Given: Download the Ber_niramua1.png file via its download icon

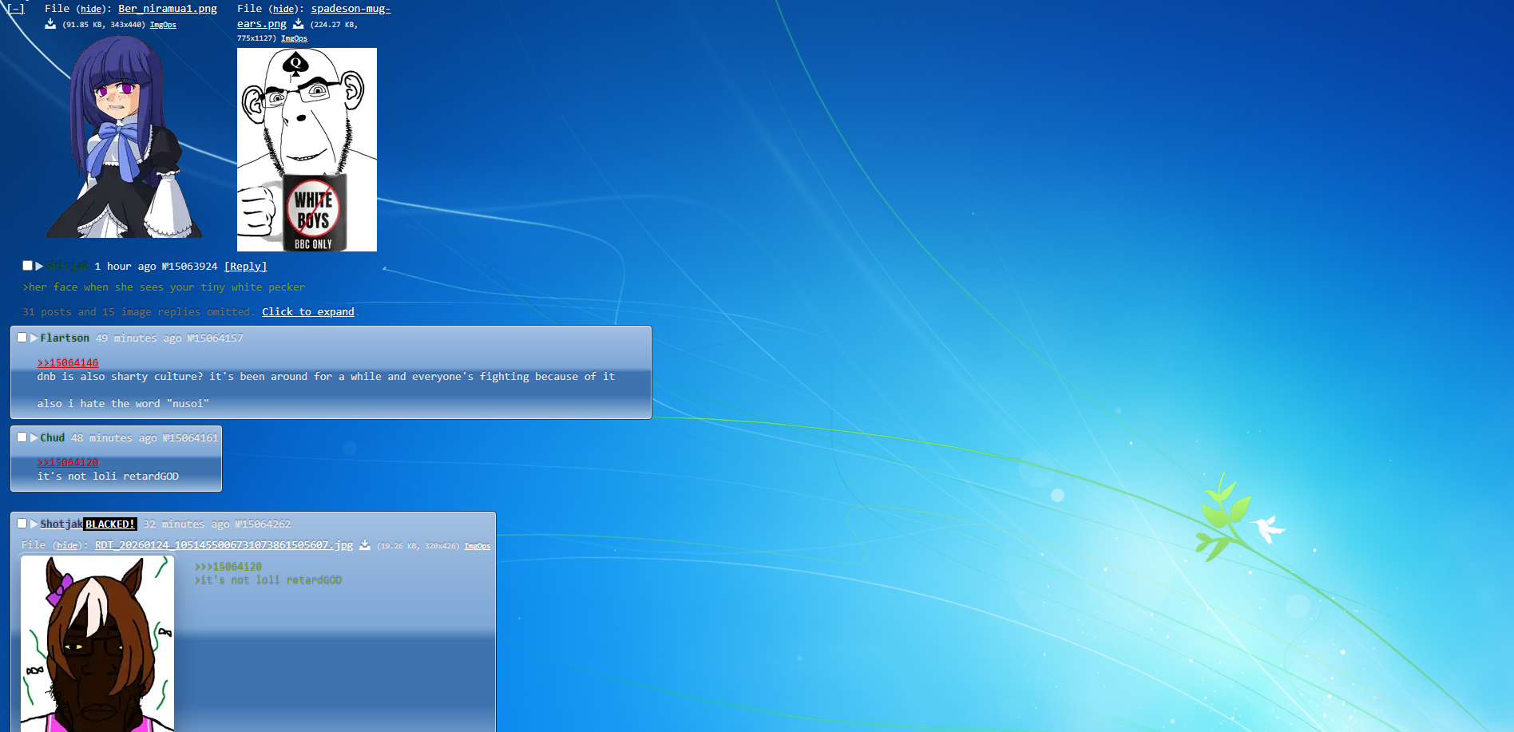Looking at the screenshot, I should coord(50,24).
